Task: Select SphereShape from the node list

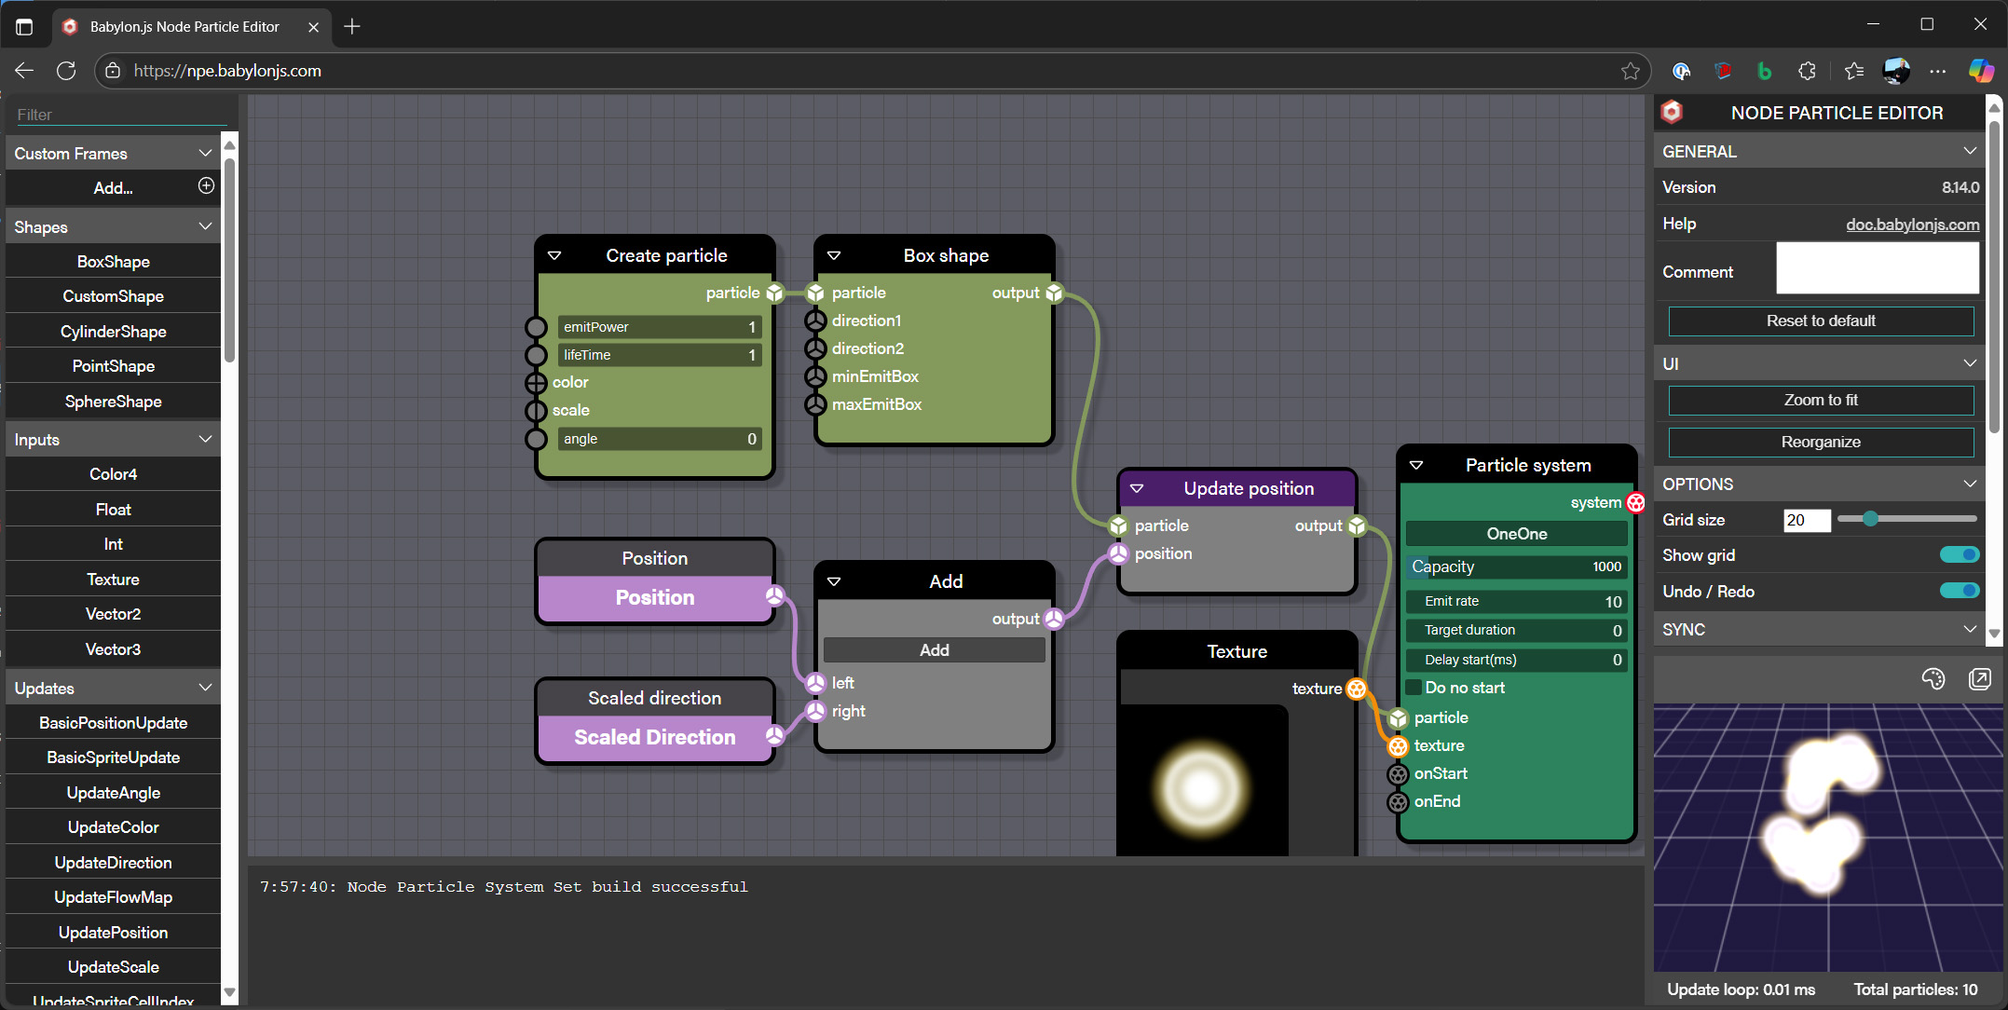Action: coord(113,402)
